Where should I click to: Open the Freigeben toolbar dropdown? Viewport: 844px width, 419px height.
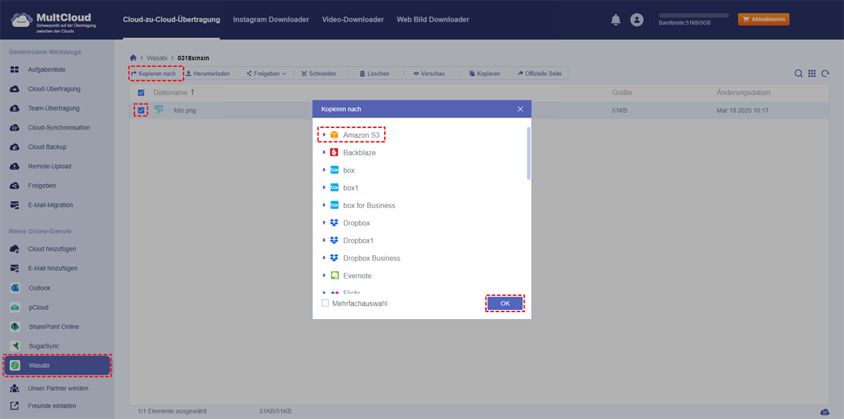[x=266, y=73]
